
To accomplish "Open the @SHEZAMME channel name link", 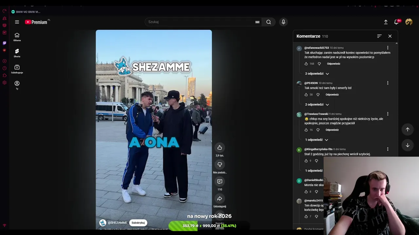I will (118, 223).
